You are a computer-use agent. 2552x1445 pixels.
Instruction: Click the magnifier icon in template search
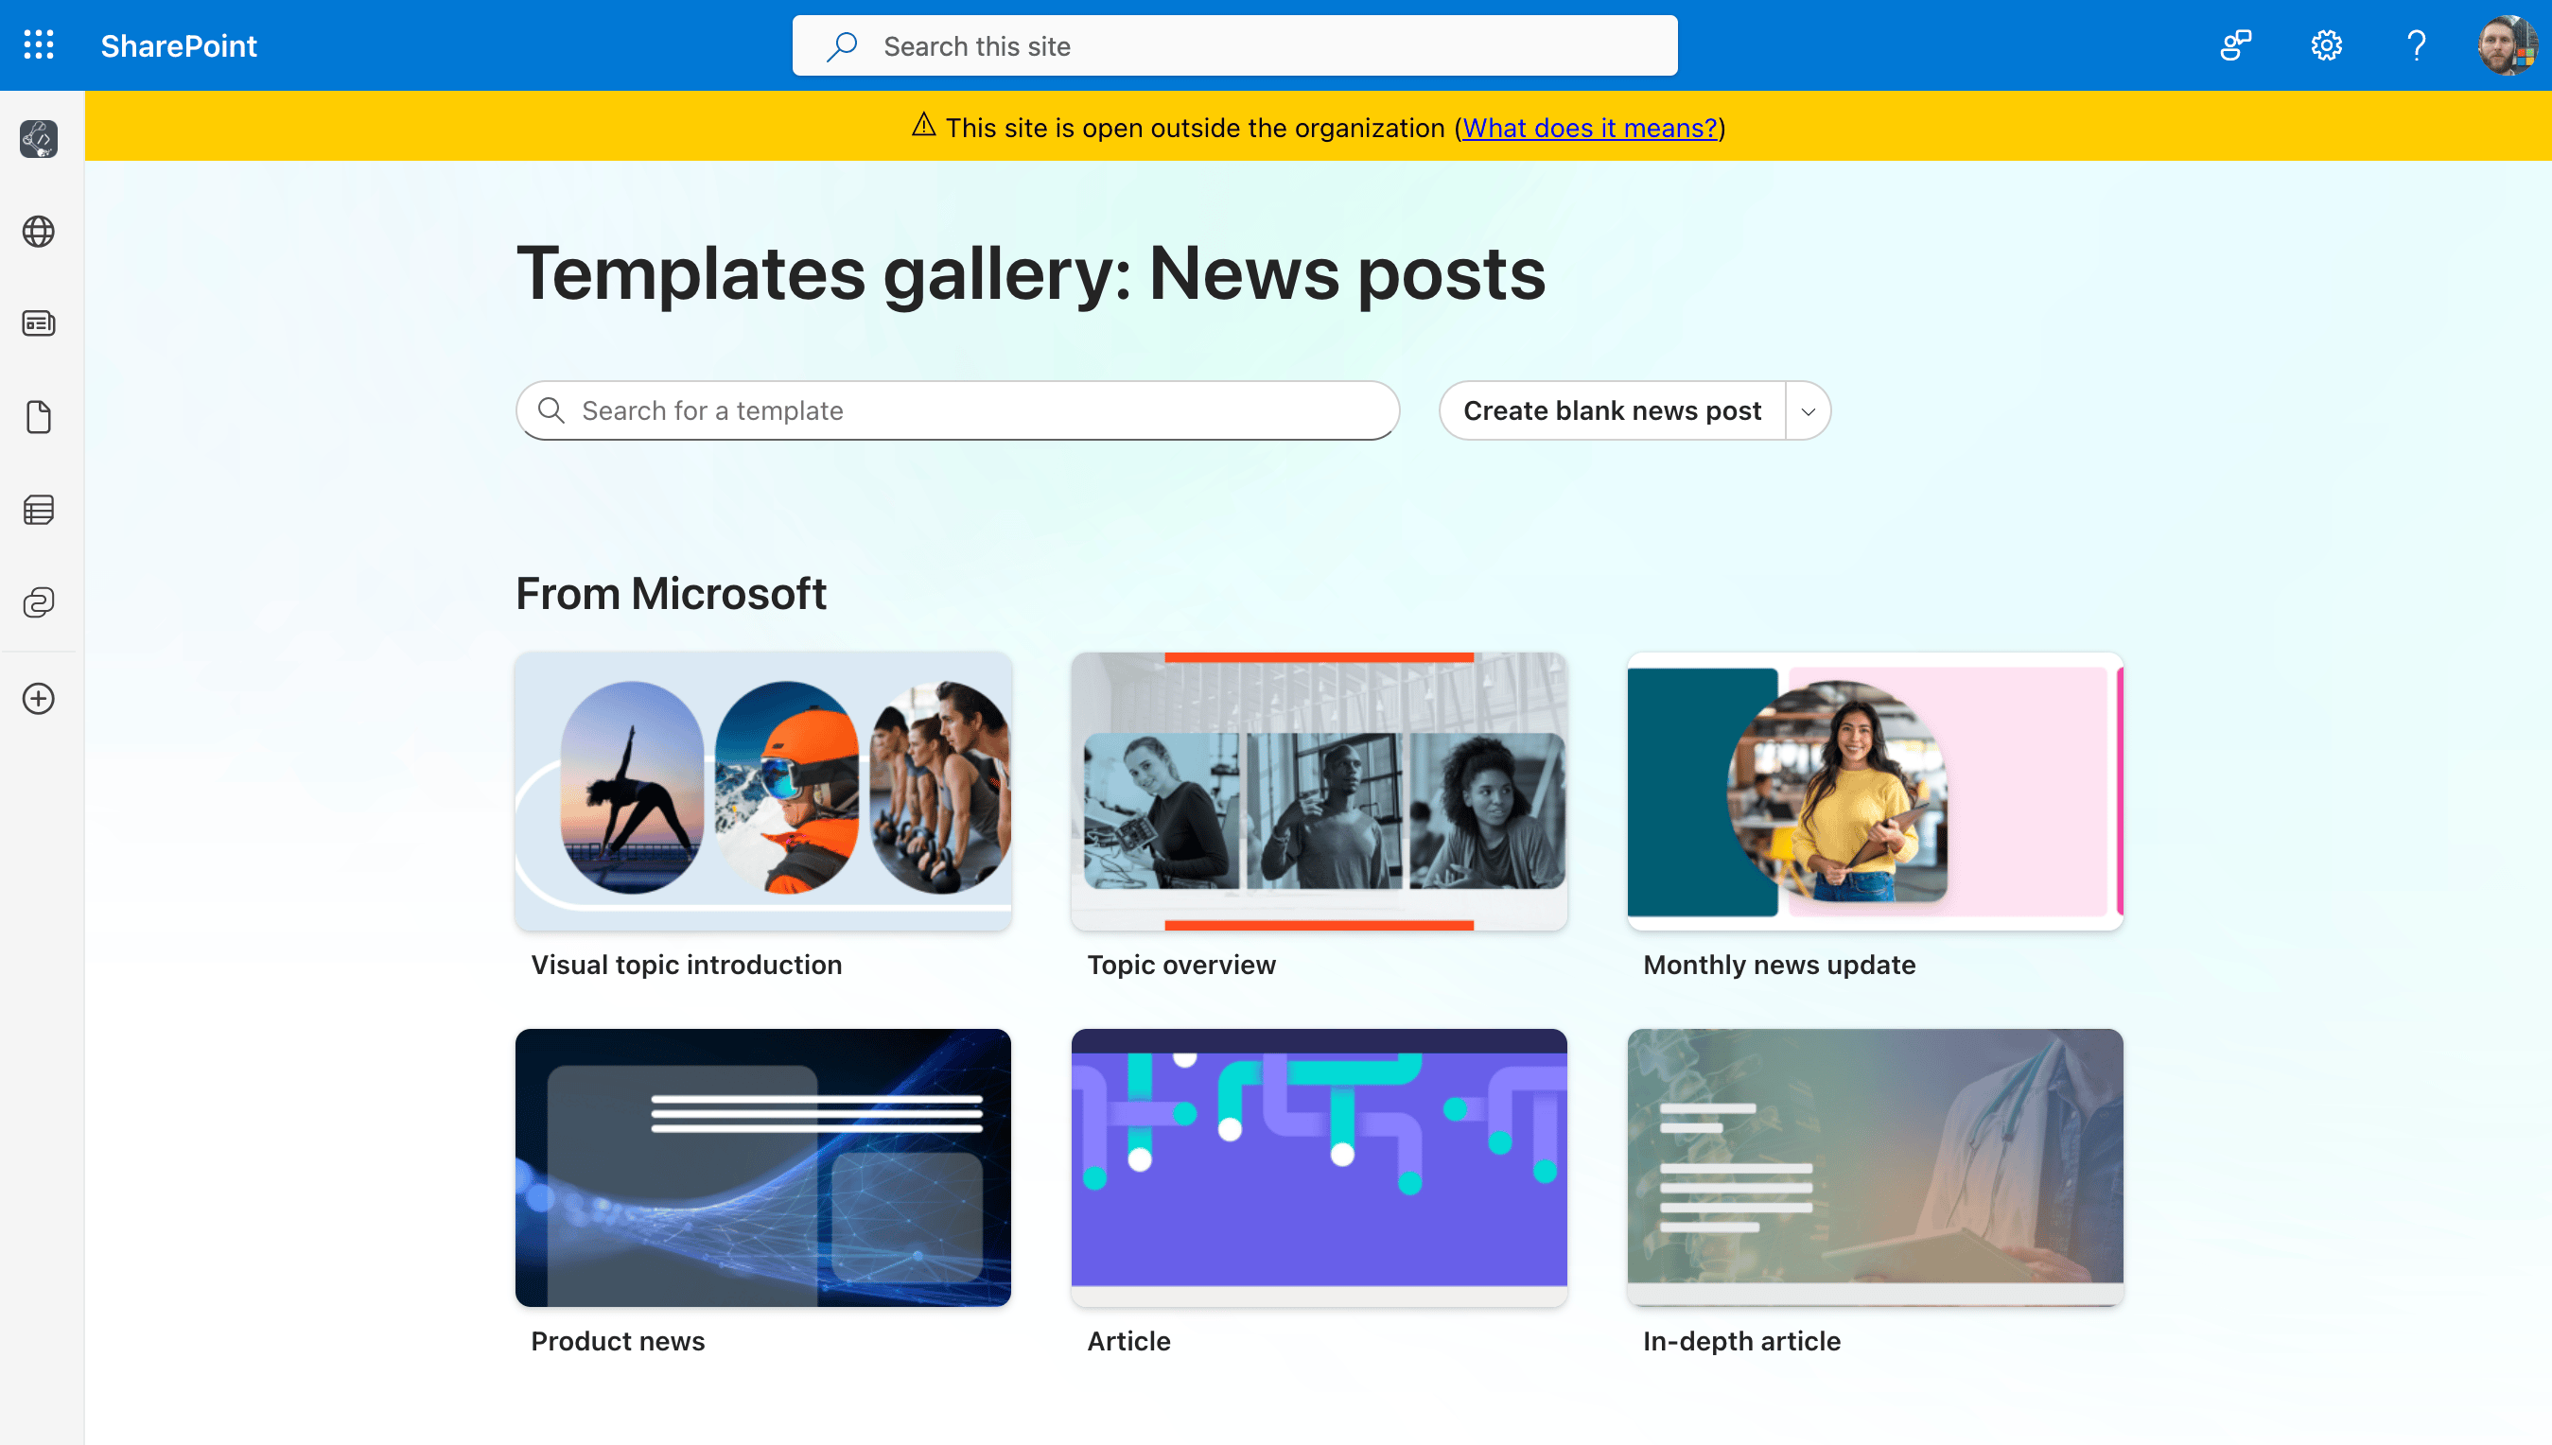click(551, 410)
